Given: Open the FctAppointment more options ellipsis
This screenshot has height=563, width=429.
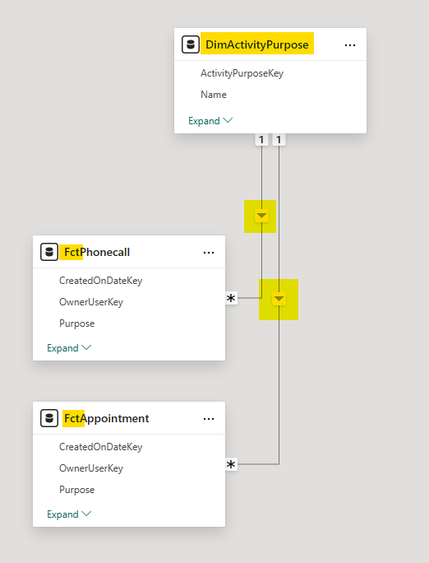Looking at the screenshot, I should [209, 419].
